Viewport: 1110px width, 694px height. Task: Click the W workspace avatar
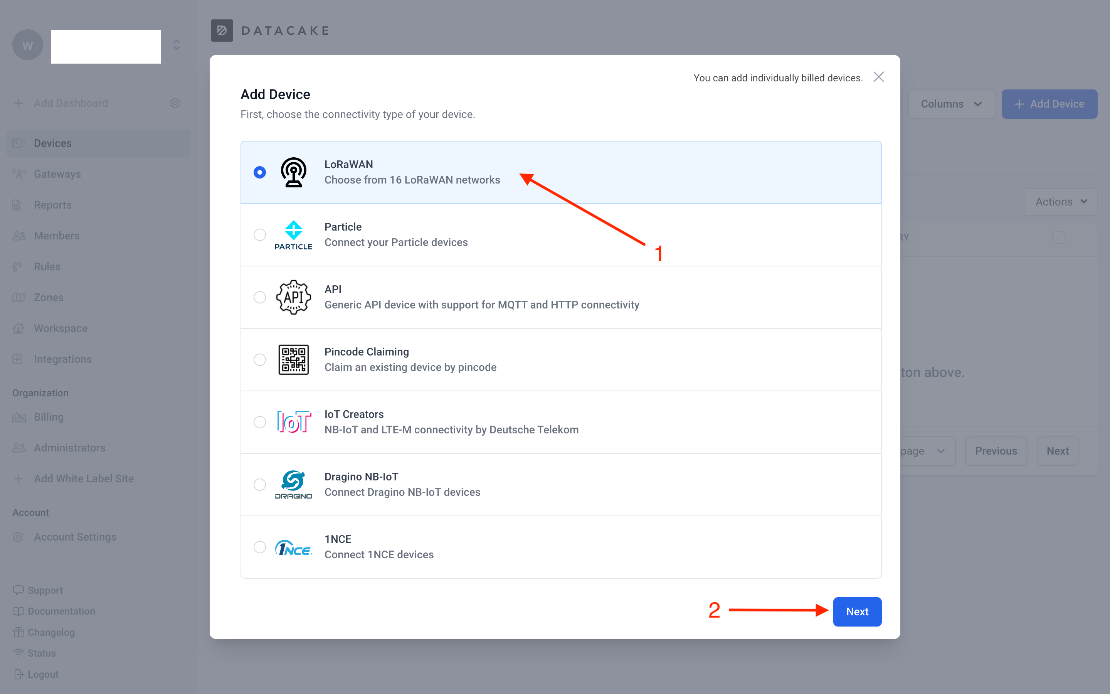(x=27, y=45)
